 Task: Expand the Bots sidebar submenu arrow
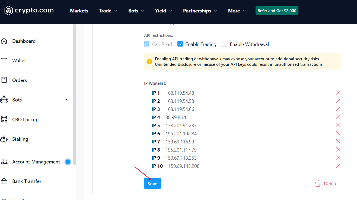pos(66,100)
